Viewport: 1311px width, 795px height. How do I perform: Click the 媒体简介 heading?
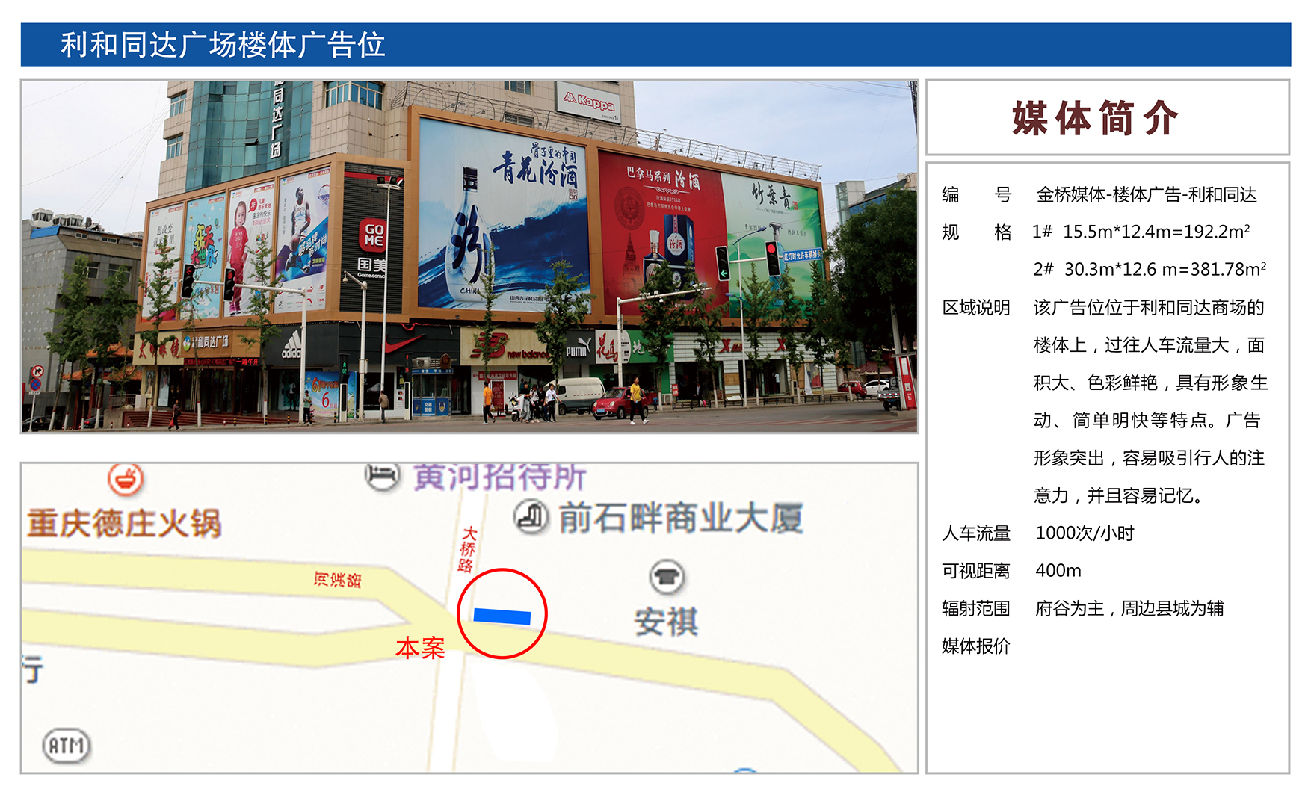pyautogui.click(x=1096, y=118)
